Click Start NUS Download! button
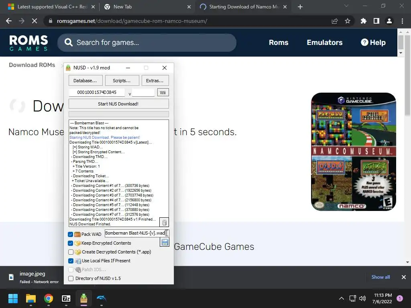The width and height of the screenshot is (411, 308). [118, 104]
